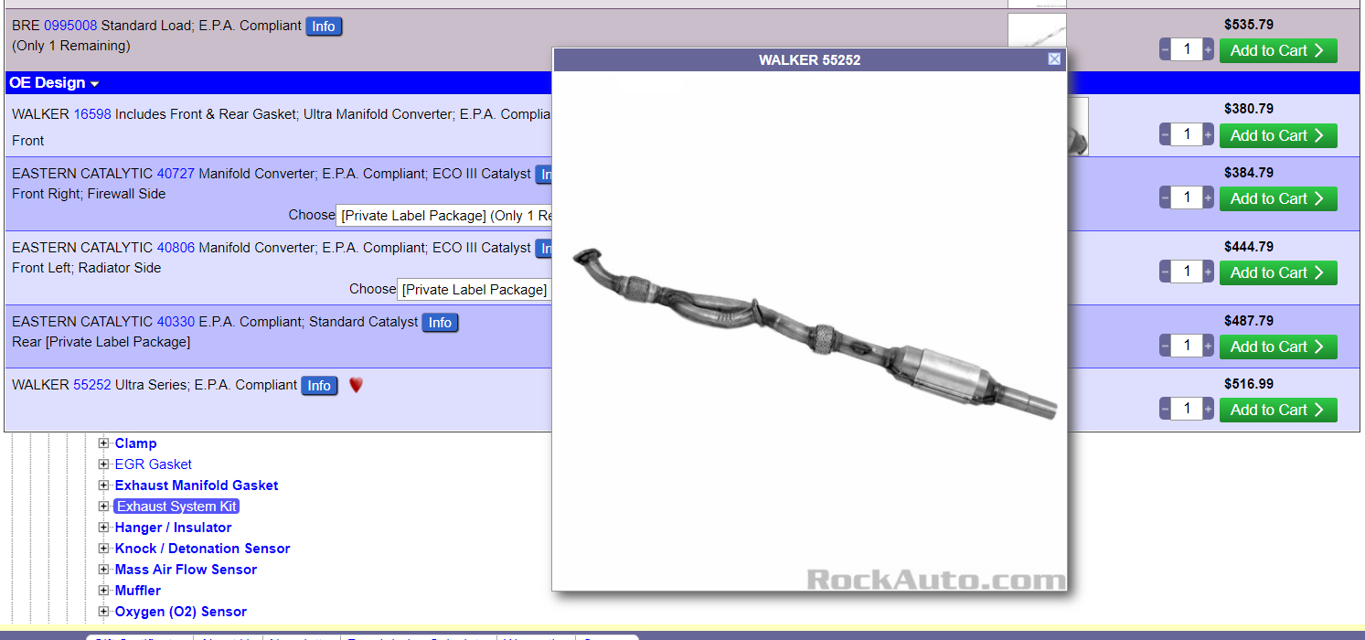Click the quantity field for WALKER 55252

click(1187, 409)
